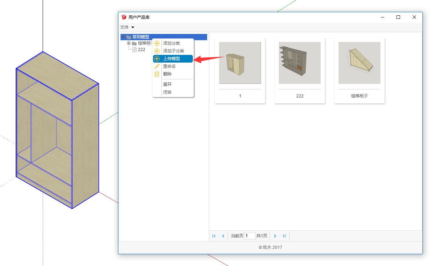The height and width of the screenshot is (266, 436).
Task: Click the current page number field
Action: coord(249,236)
